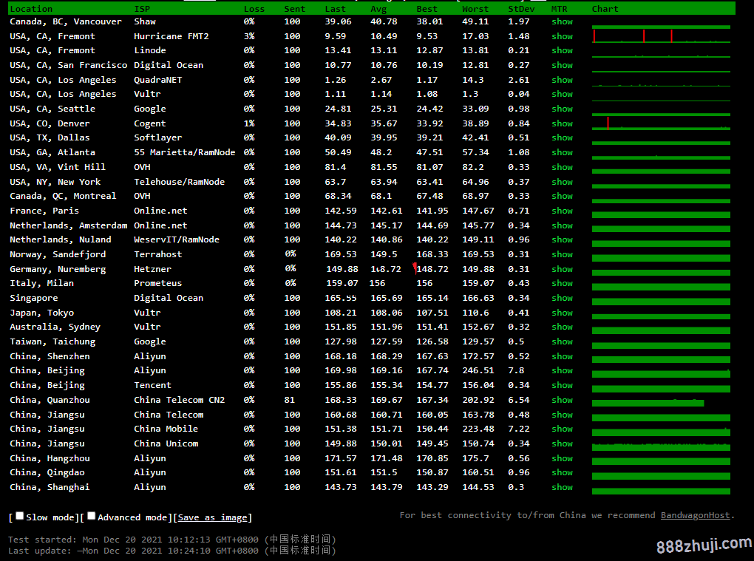The image size is (754, 561).
Task: Show MTR for Los Angeles QuadraNET
Action: (562, 81)
